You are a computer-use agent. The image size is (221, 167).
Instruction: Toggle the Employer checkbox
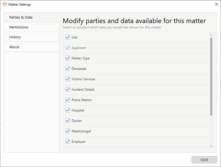point(68,141)
